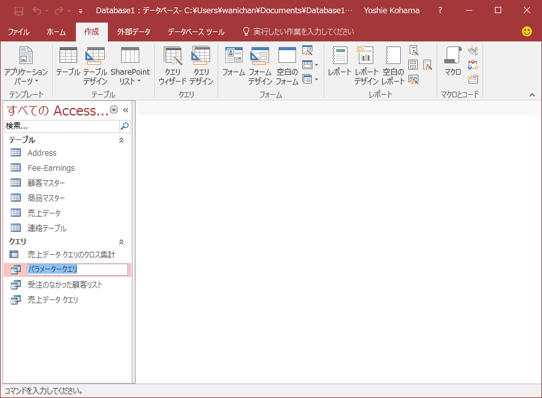Open the Database Tools (データベース ツール) tab
This screenshot has height=398, width=542.
tap(196, 32)
